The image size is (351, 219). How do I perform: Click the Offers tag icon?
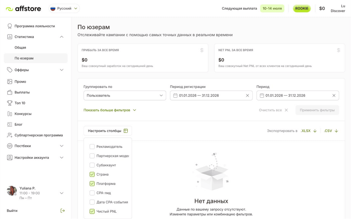click(x=10, y=70)
